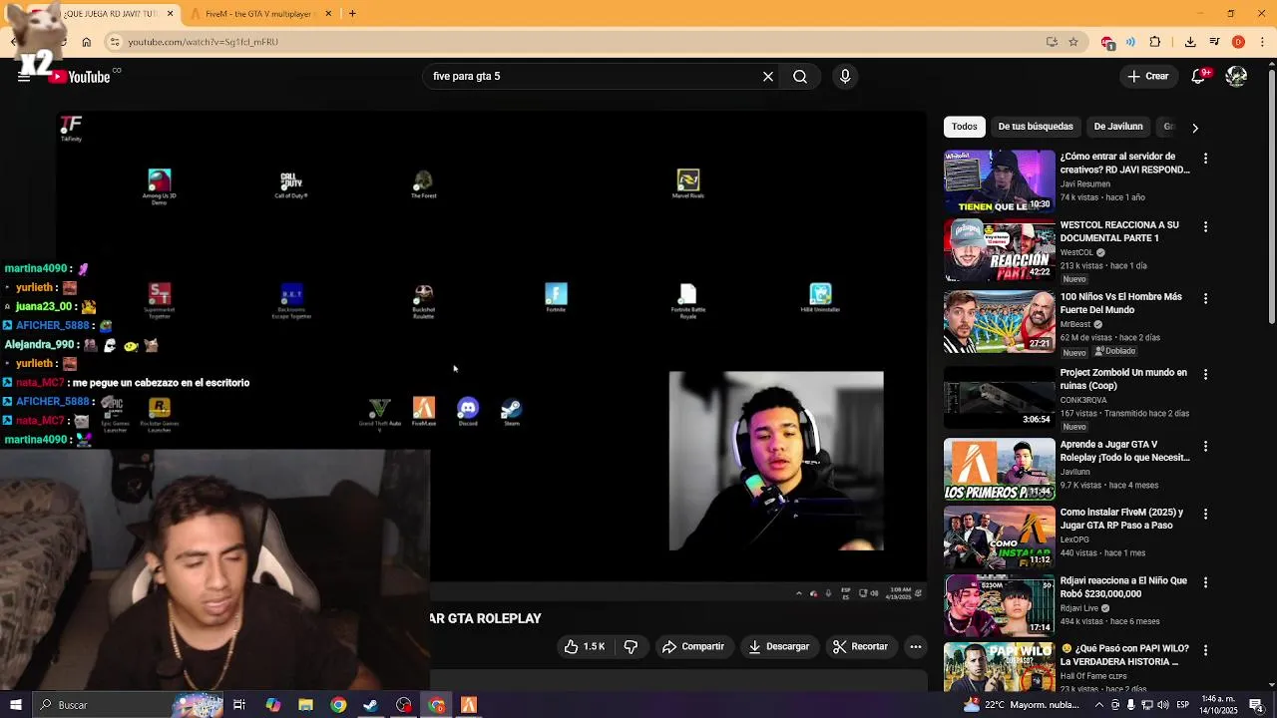Open browser downloads icon
1277x718 pixels.
(1190, 42)
